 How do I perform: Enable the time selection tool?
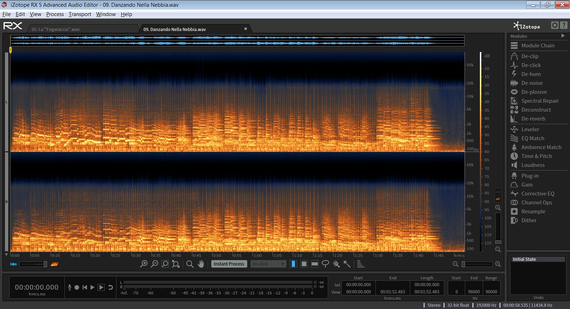point(293,264)
